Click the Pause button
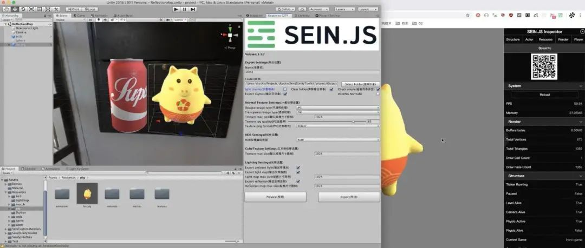Image resolution: width=585 pixels, height=248 pixels. 185,9
